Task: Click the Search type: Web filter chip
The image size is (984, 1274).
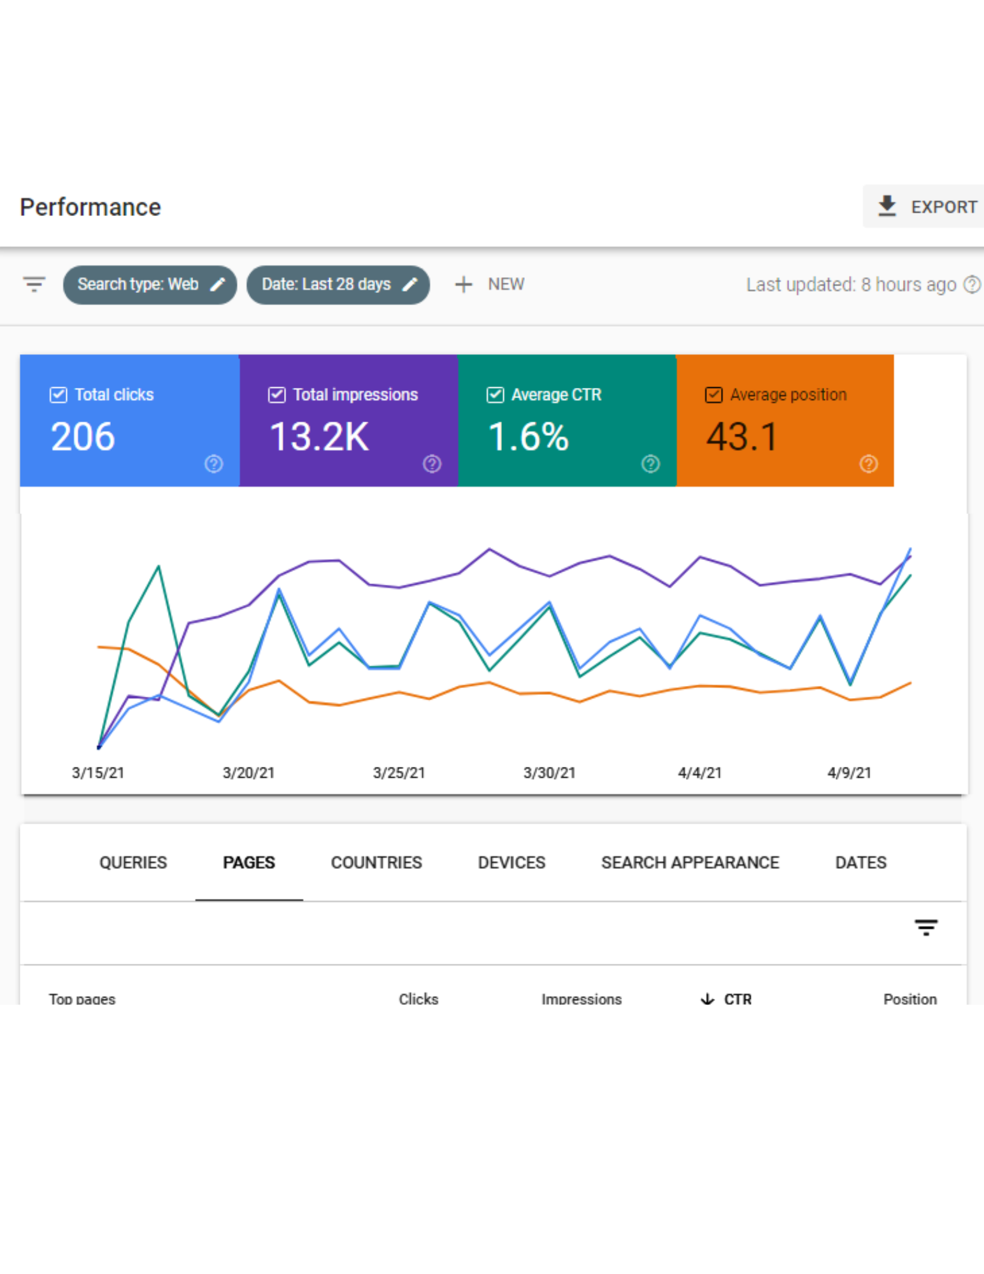Action: (x=150, y=284)
